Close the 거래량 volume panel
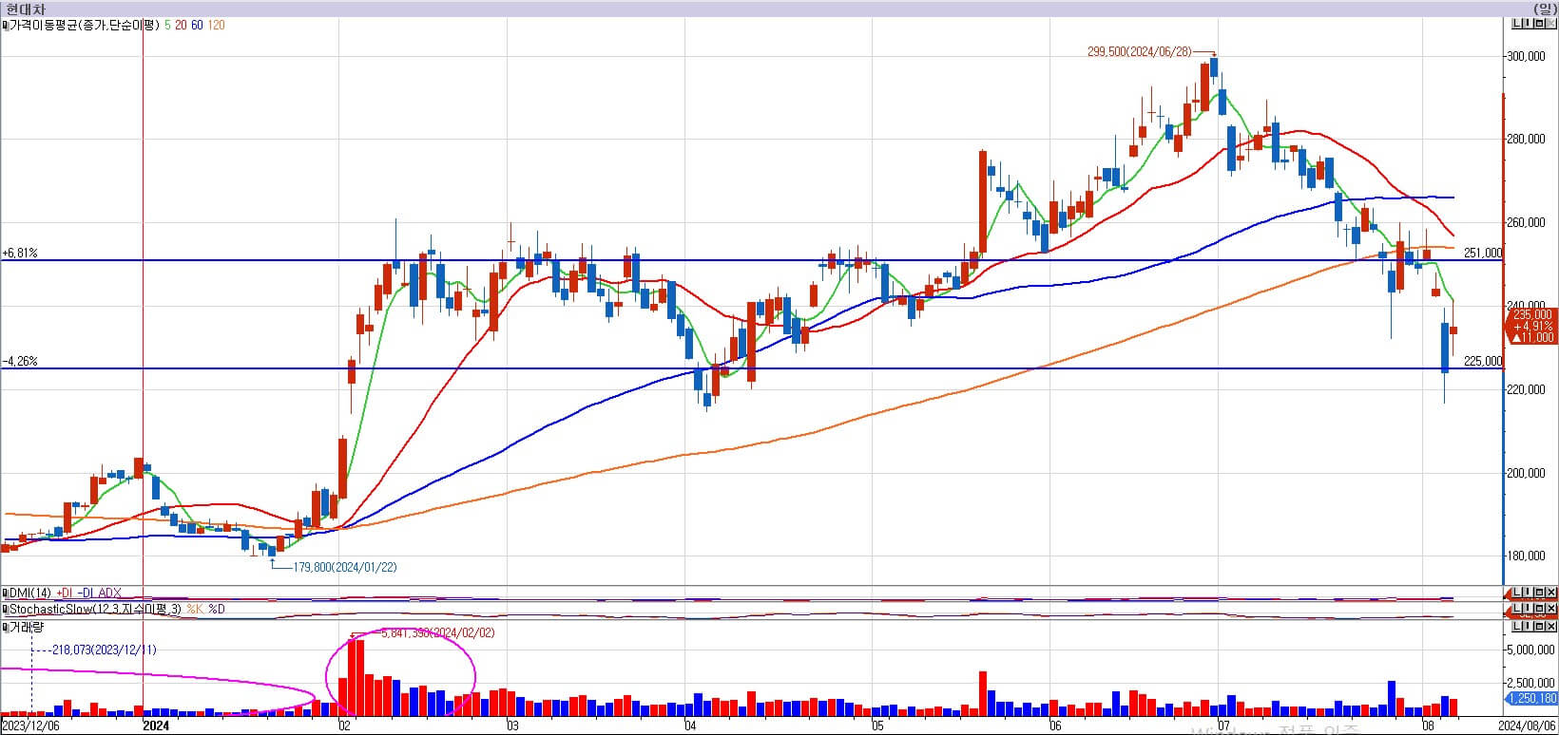 pyautogui.click(x=1550, y=626)
